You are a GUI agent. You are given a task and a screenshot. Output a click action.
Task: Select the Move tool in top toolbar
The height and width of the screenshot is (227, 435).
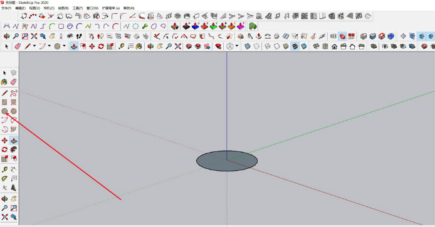[92, 46]
